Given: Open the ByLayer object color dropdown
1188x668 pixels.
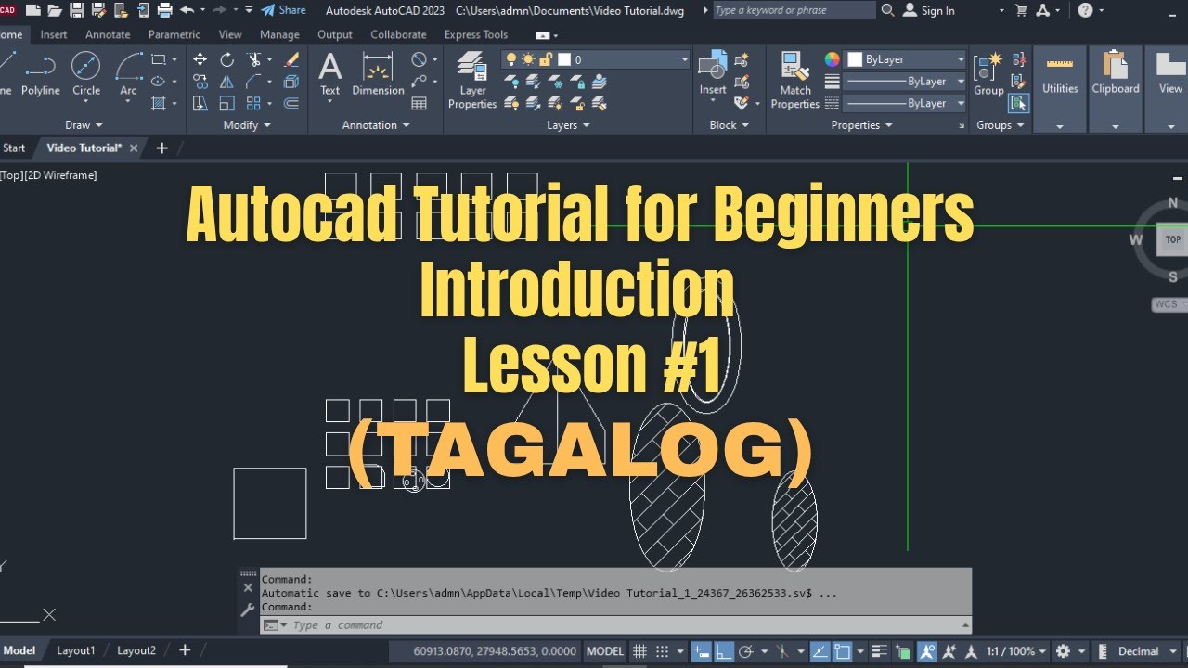Looking at the screenshot, I should tap(906, 59).
